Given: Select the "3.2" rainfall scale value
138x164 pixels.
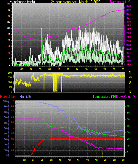Looking at the screenshot, I should tap(12, 111).
